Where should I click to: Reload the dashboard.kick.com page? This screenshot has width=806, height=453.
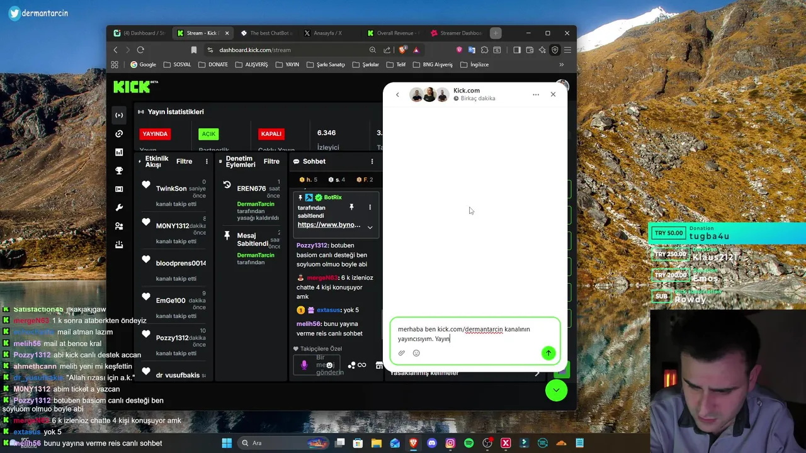point(140,50)
